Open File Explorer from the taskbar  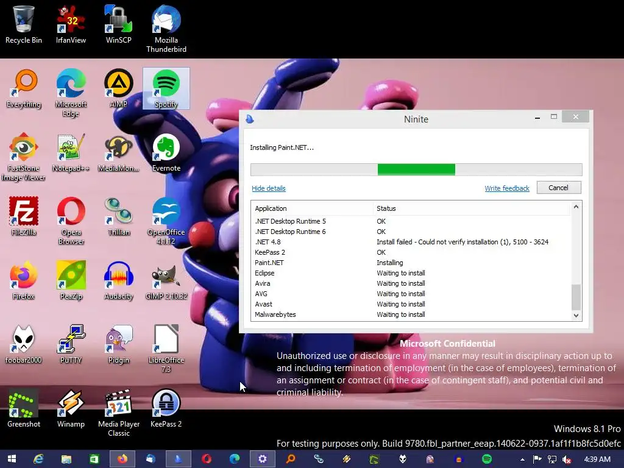[66, 459]
